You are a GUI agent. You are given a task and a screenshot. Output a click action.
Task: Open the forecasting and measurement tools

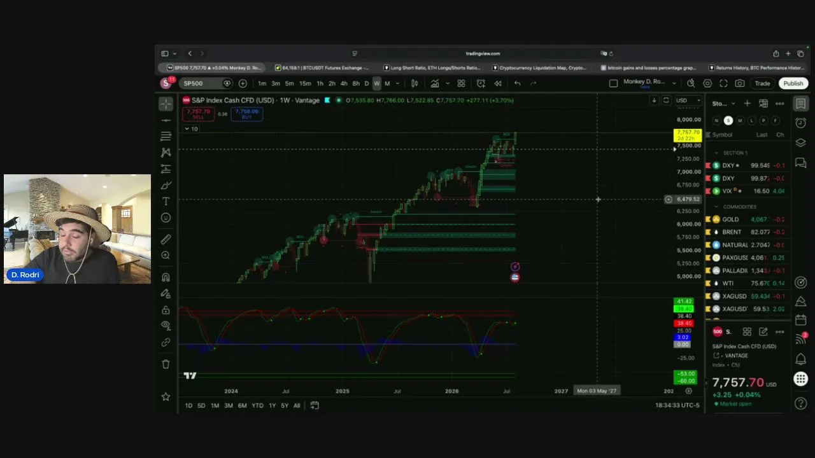click(x=166, y=169)
